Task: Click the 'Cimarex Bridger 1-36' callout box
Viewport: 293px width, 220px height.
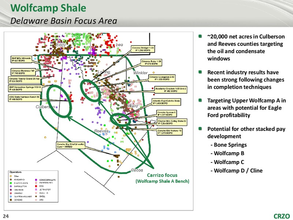Action: click(143, 49)
